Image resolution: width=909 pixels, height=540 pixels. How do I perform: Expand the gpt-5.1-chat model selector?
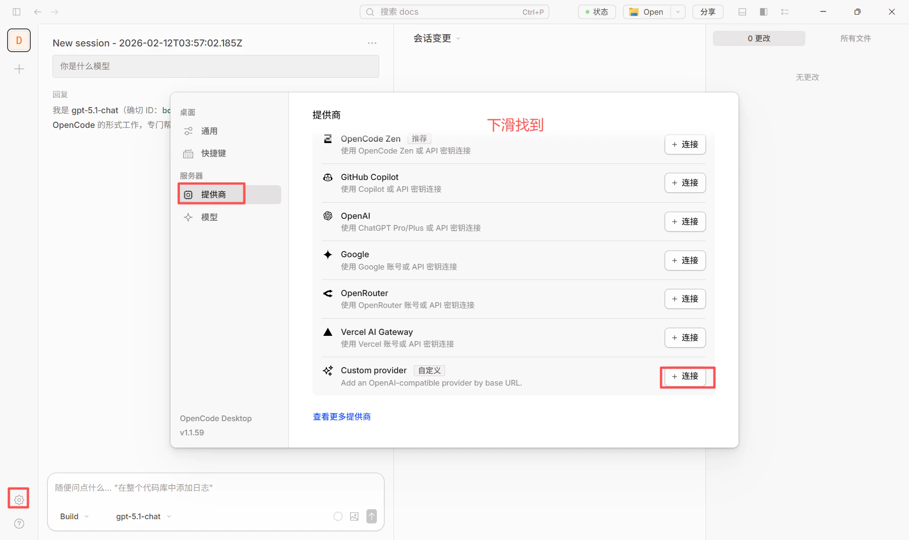[x=143, y=516]
